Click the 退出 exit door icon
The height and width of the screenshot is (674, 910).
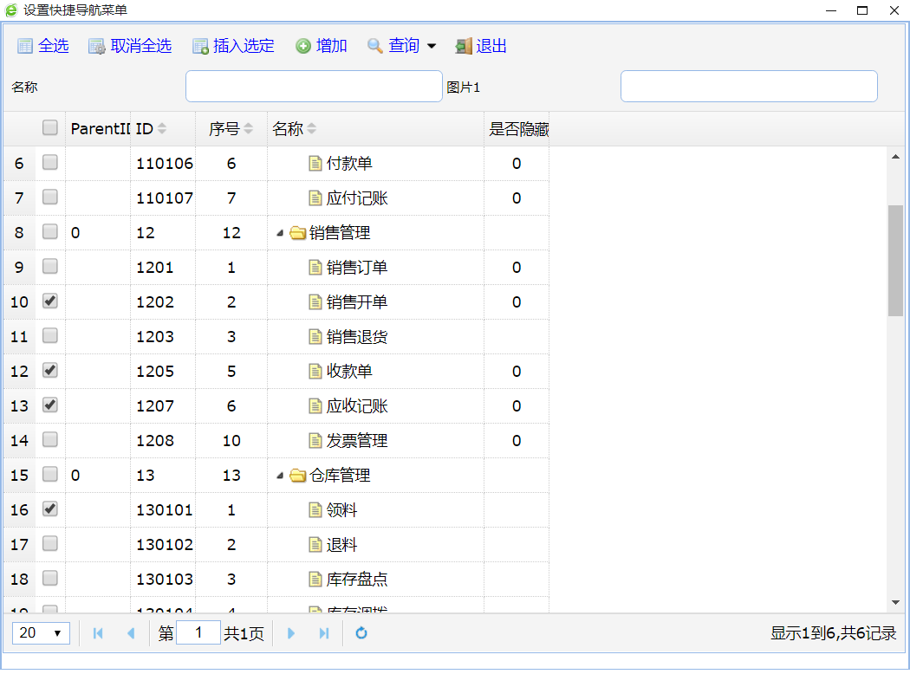[464, 46]
